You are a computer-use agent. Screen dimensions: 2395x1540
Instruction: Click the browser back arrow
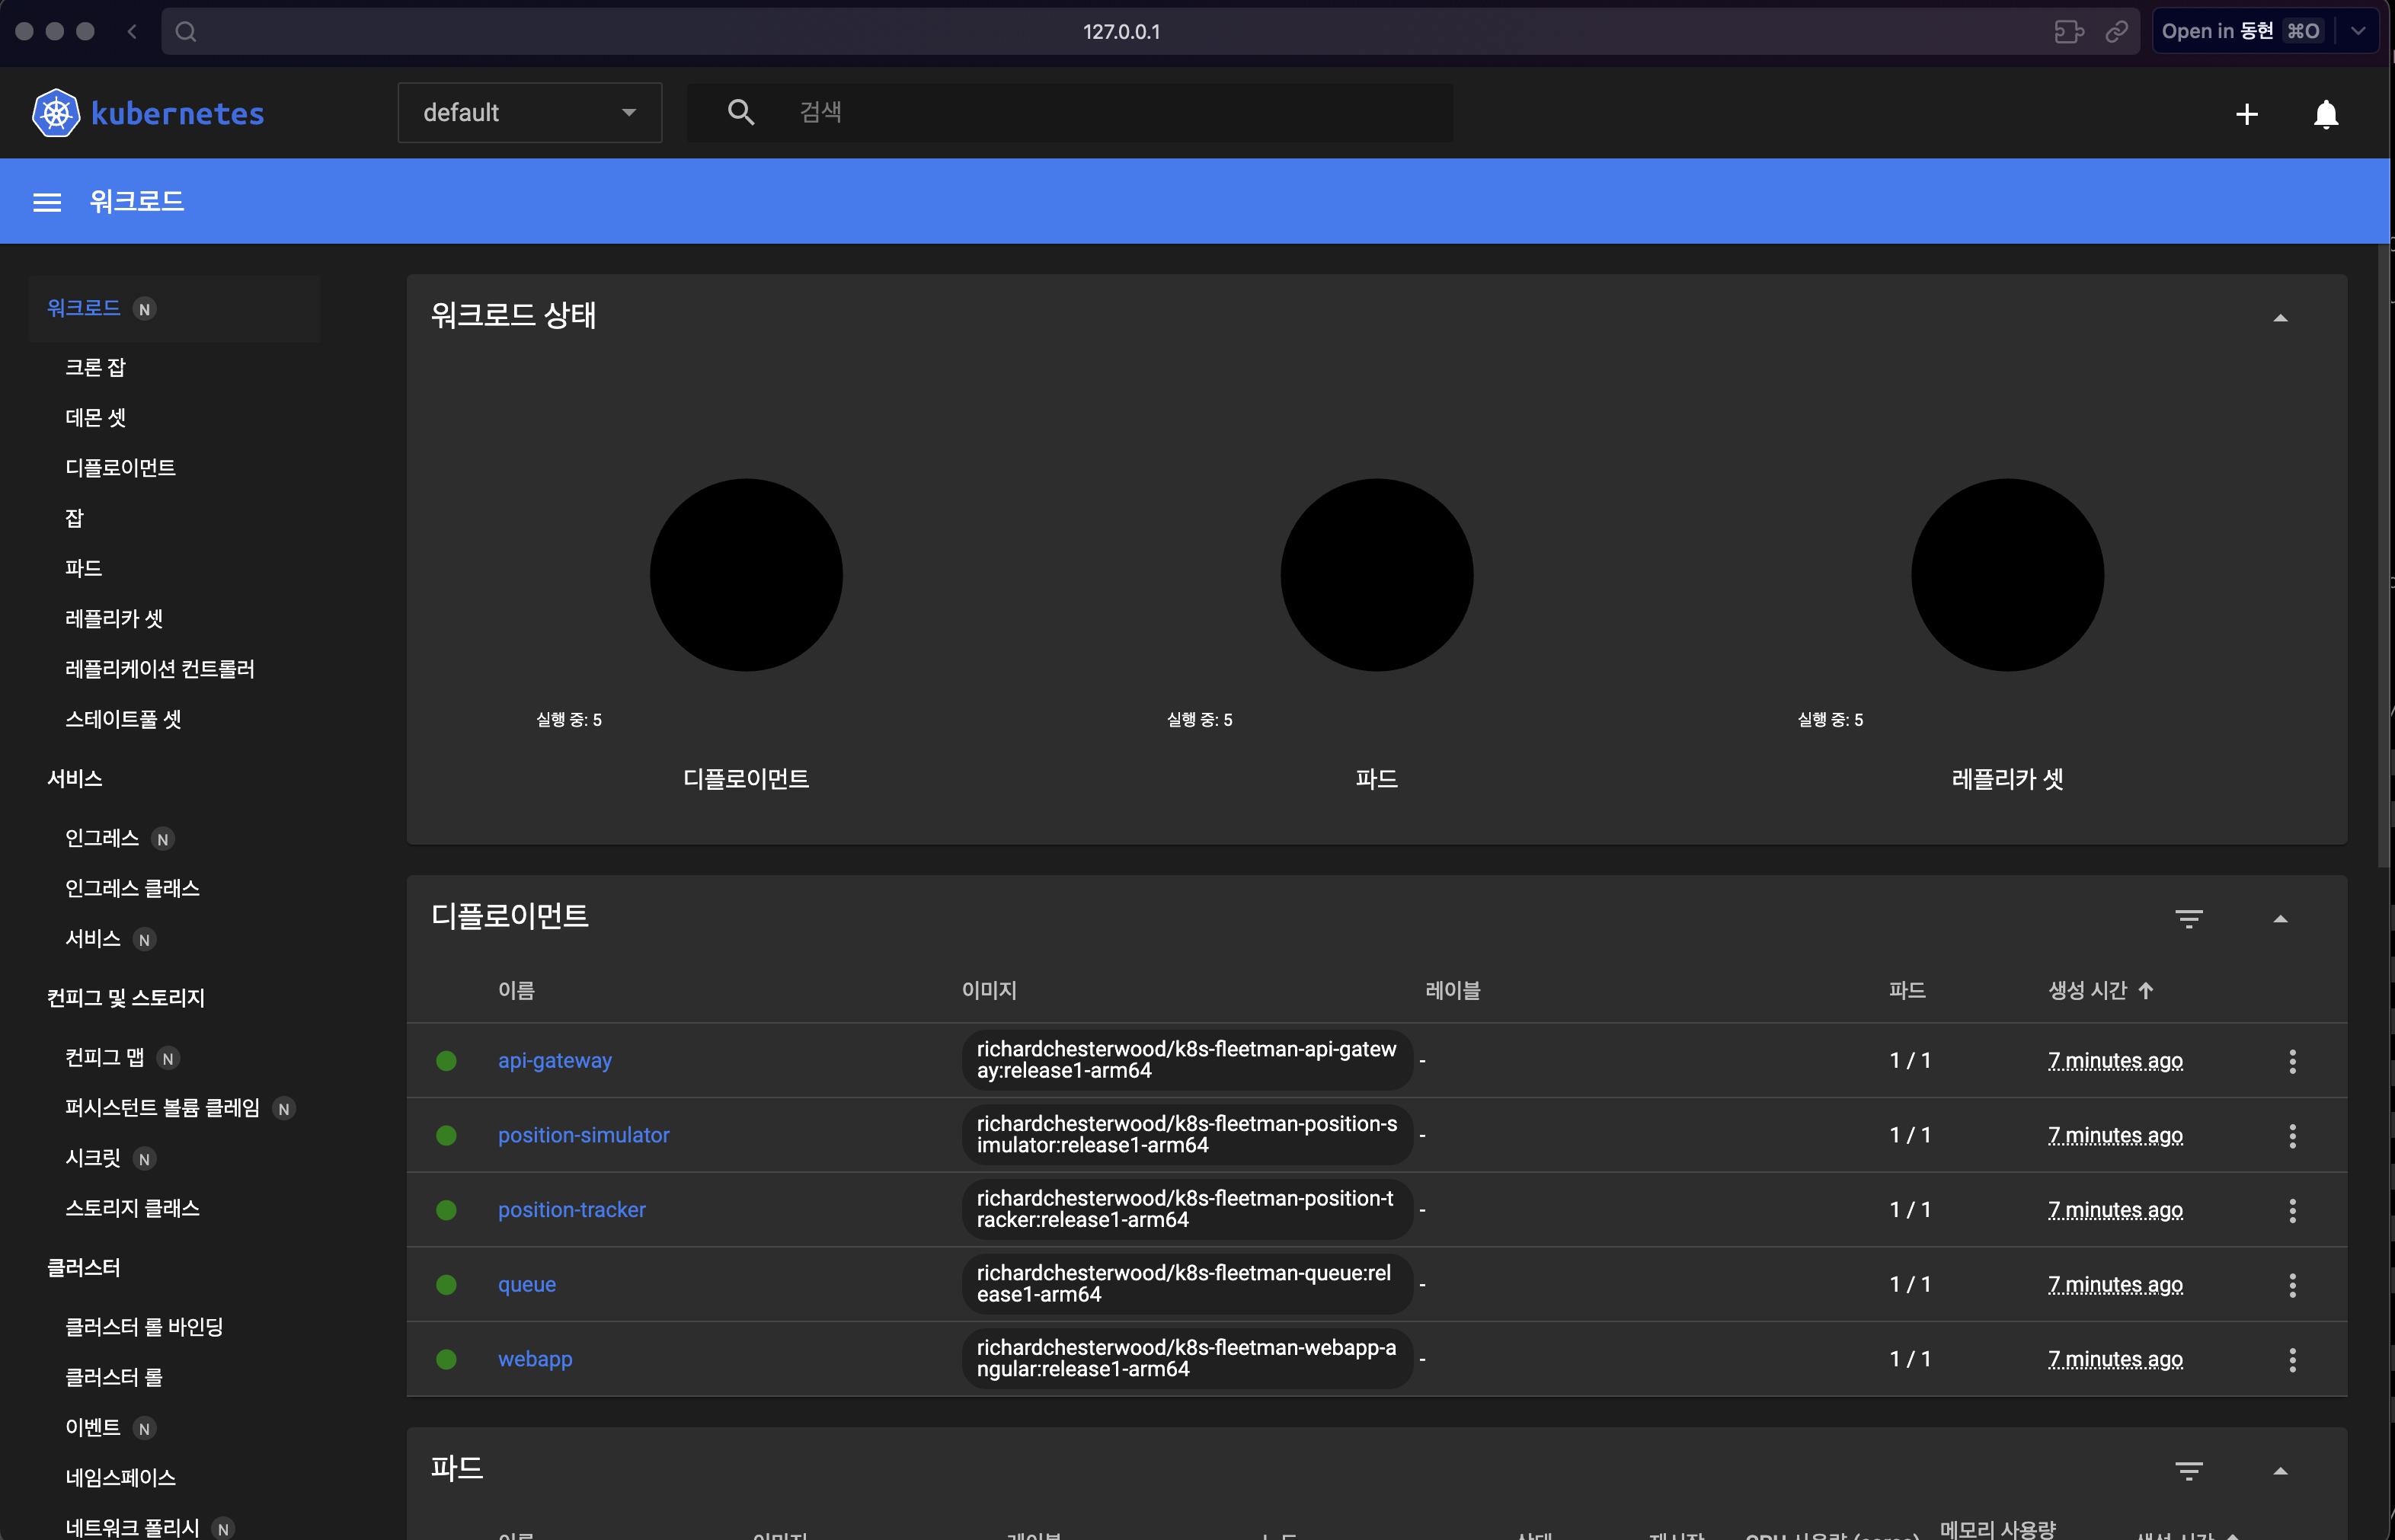132,31
